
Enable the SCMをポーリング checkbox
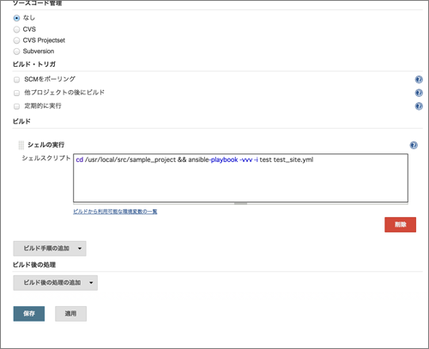point(17,80)
